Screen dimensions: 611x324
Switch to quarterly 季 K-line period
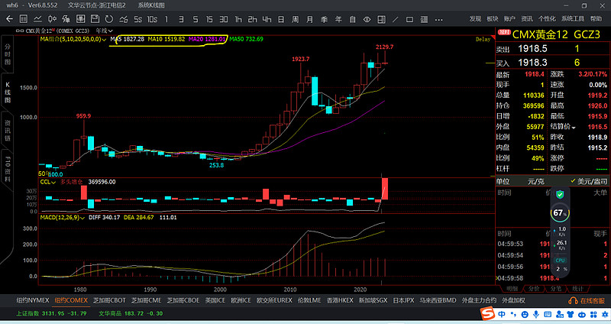pos(324,19)
